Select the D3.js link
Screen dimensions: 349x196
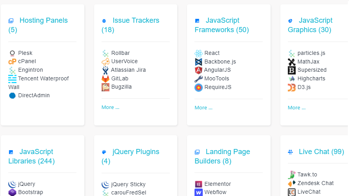[304, 87]
